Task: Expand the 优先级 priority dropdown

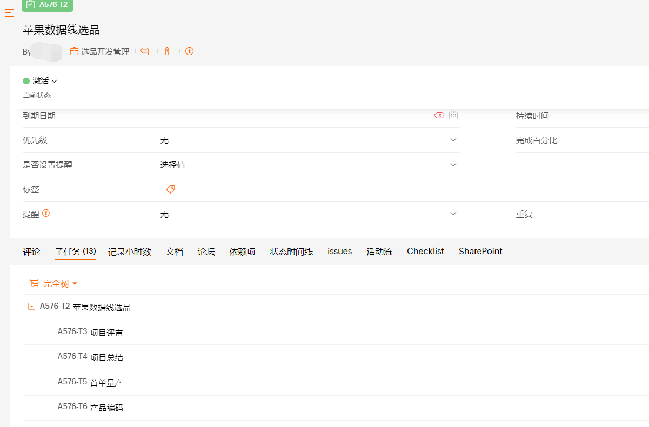Action: tap(453, 140)
